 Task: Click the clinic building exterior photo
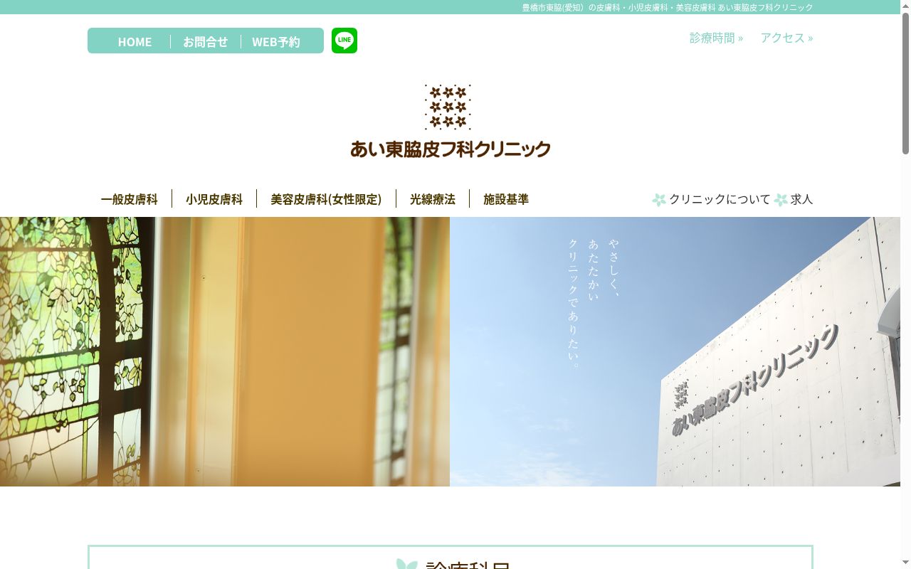click(x=675, y=351)
